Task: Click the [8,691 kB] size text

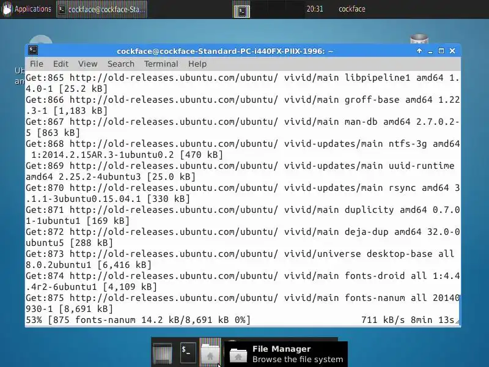Action: [86, 309]
